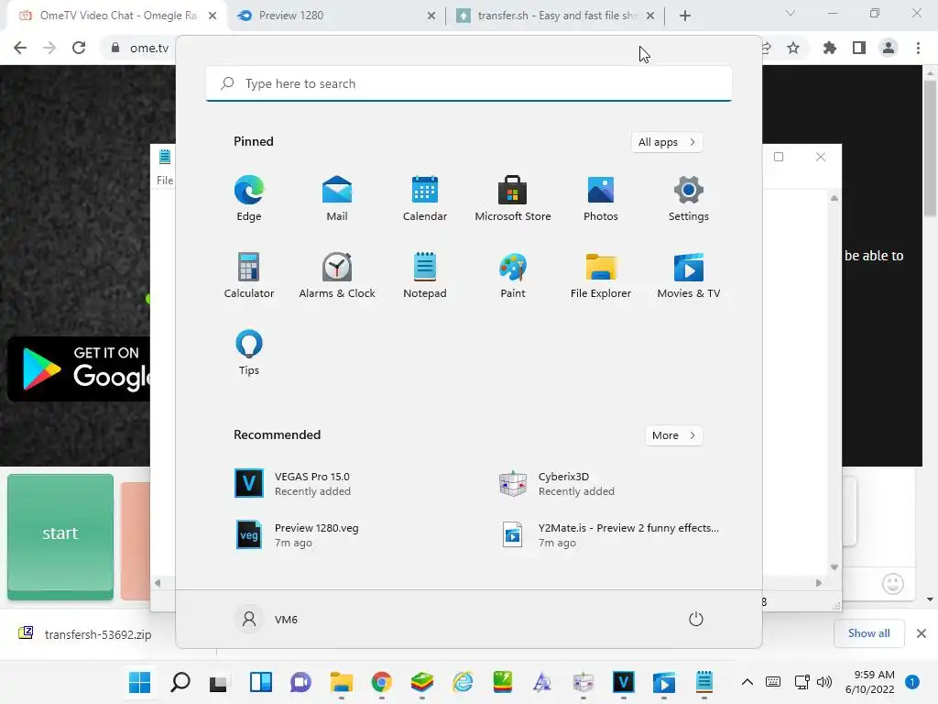
Task: Launch the Mail app
Action: click(x=337, y=199)
